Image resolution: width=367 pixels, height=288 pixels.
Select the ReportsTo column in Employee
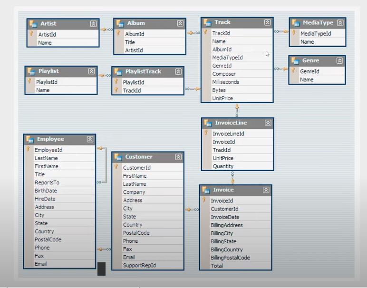tap(47, 182)
